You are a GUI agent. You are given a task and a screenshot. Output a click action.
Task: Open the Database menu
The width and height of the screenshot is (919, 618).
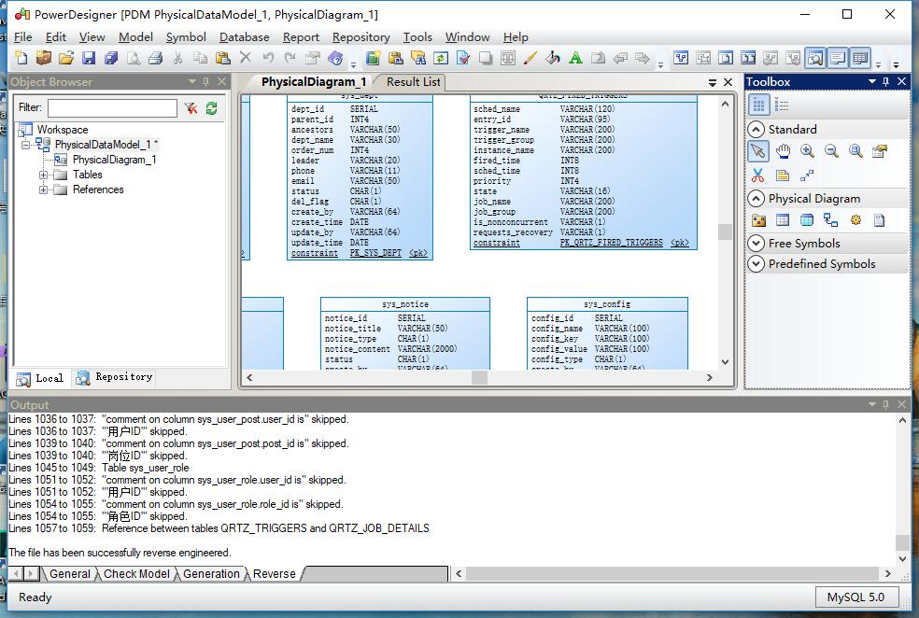pyautogui.click(x=245, y=37)
